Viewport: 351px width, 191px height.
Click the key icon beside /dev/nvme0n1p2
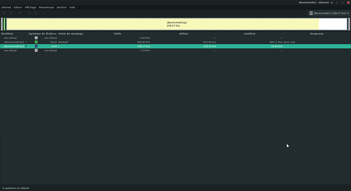coord(26,46)
